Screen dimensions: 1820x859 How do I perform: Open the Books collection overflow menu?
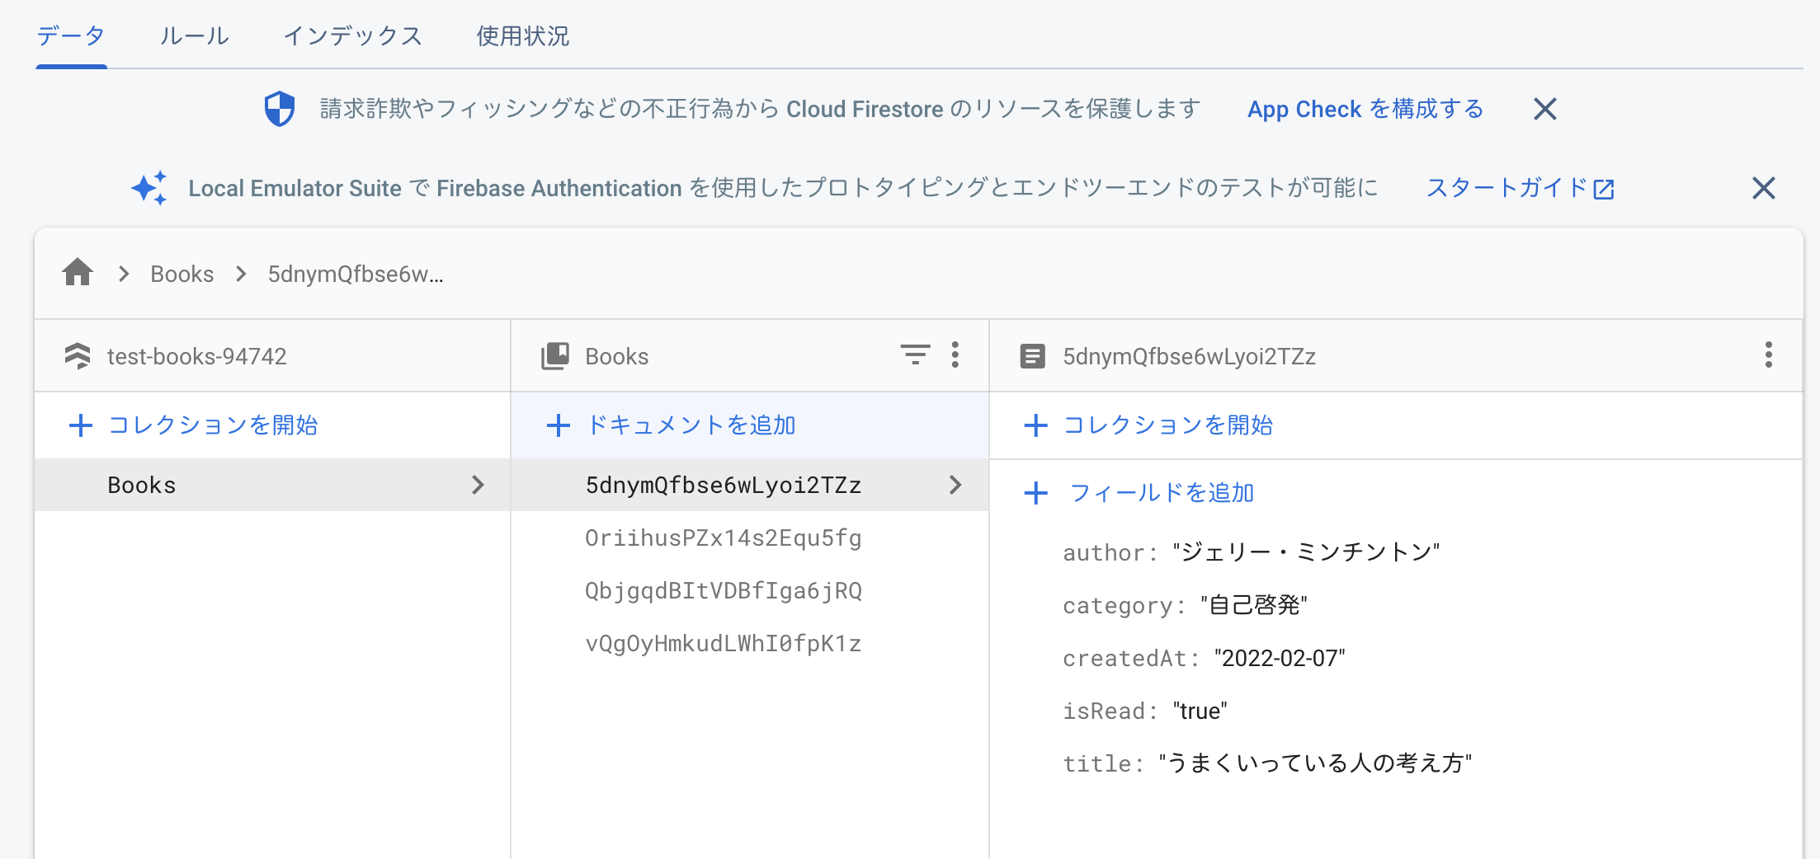[955, 354]
